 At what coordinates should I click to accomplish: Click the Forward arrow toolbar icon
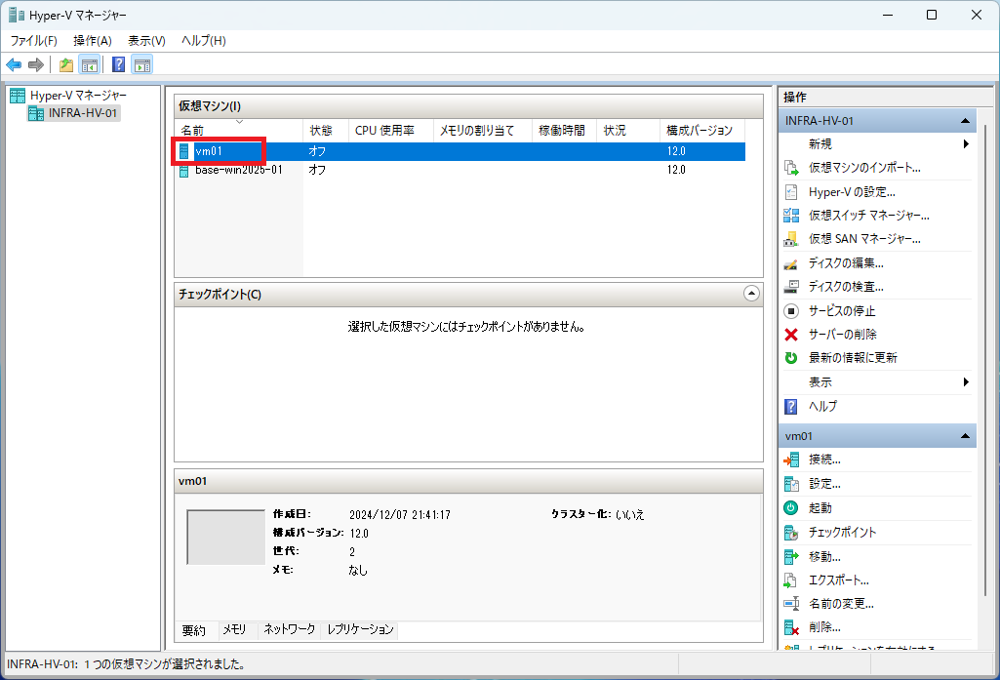[x=36, y=64]
